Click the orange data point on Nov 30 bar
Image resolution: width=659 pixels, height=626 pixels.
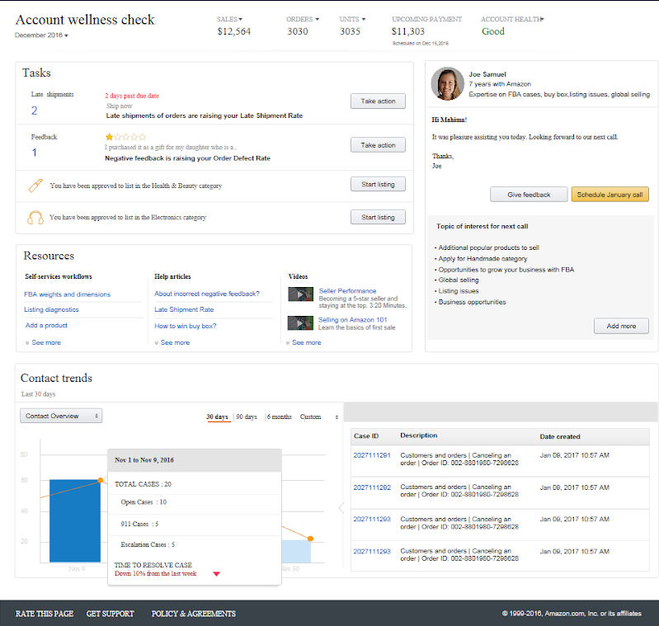(x=310, y=539)
